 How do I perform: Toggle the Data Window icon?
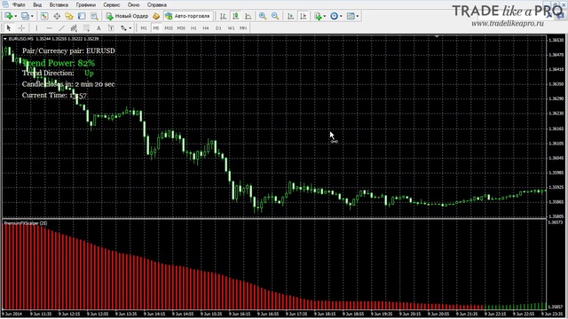pyautogui.click(x=57, y=16)
